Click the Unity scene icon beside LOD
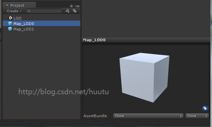This screenshot has height=127, width=212. coord(10,18)
